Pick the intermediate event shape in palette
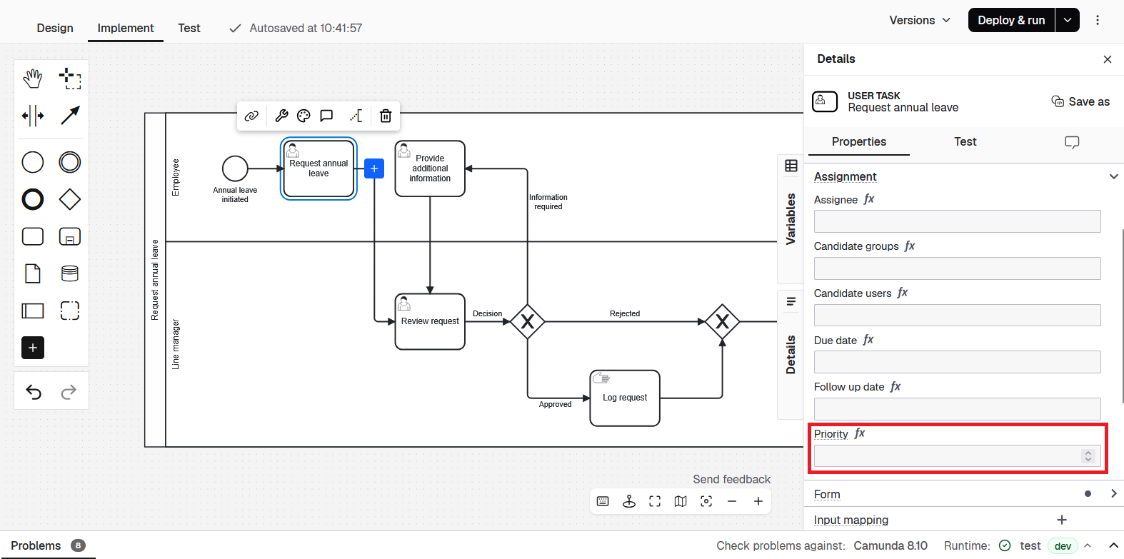 70,162
